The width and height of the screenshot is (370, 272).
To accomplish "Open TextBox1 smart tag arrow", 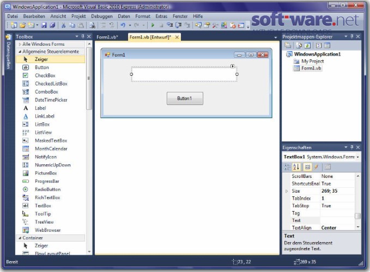I will (233, 66).
